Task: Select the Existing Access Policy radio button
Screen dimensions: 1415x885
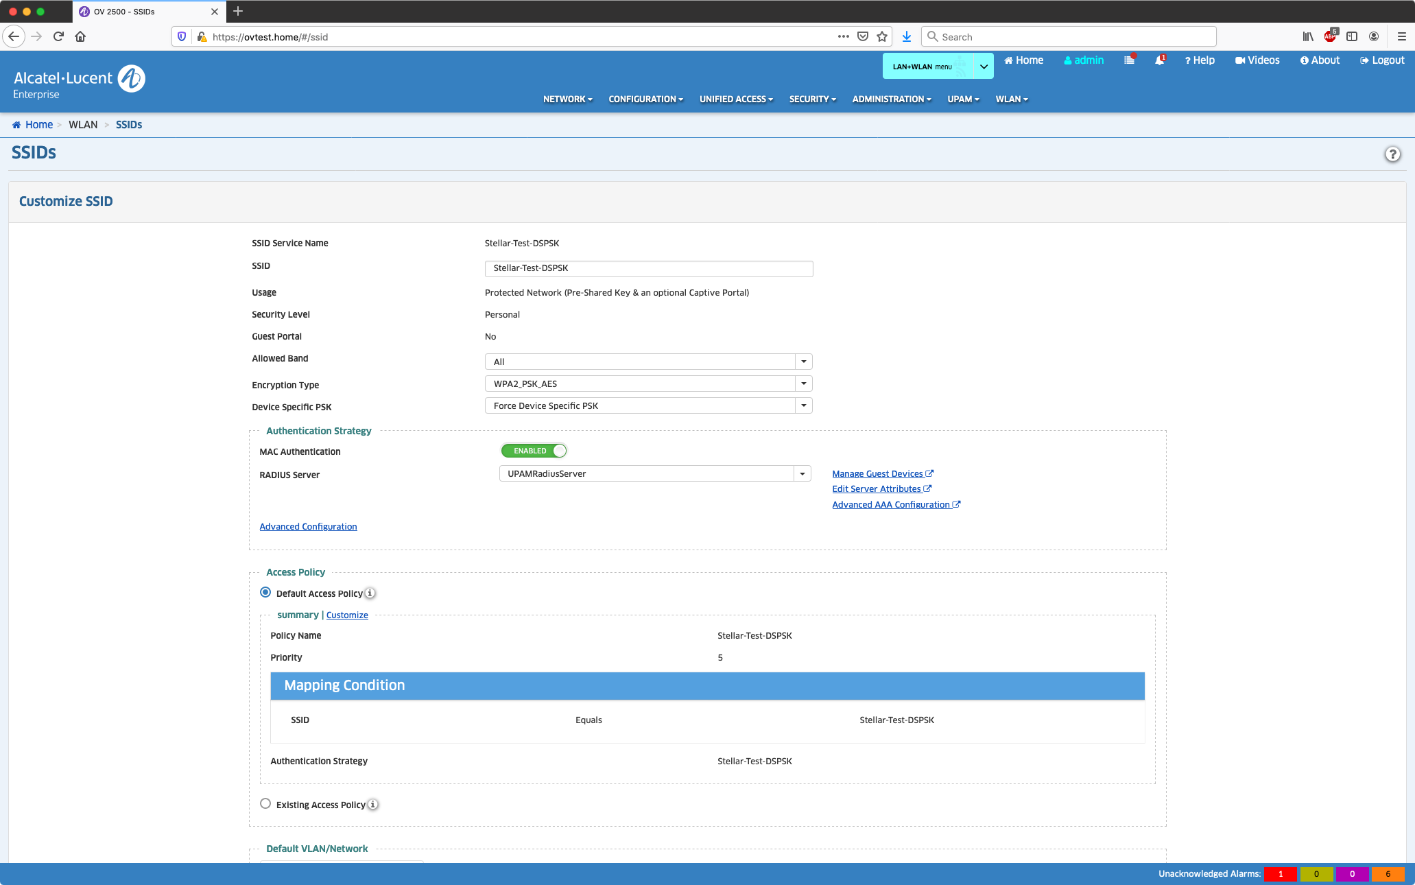Action: click(265, 804)
